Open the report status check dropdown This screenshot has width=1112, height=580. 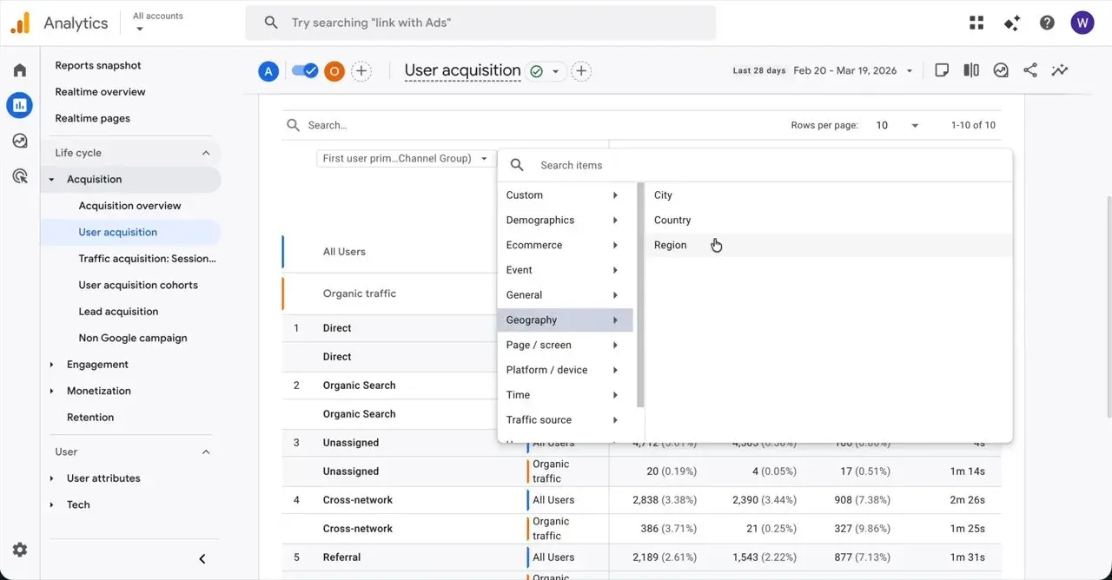coord(545,71)
